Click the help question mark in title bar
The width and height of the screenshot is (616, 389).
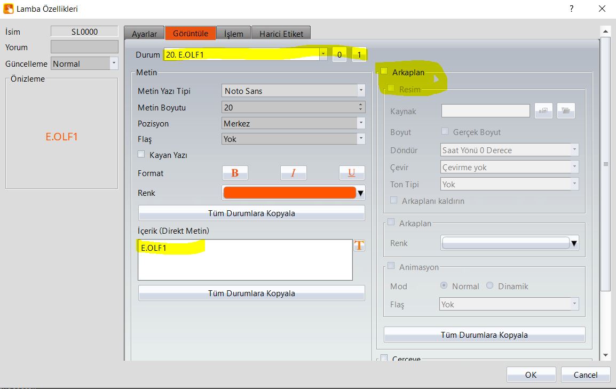[572, 9]
